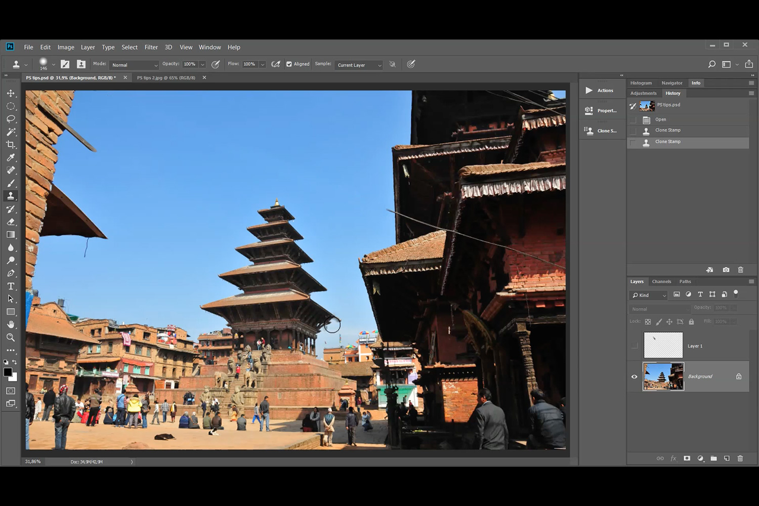Screen dimensions: 759x506
Task: Show Layer 1 visibility
Action: tap(634, 346)
